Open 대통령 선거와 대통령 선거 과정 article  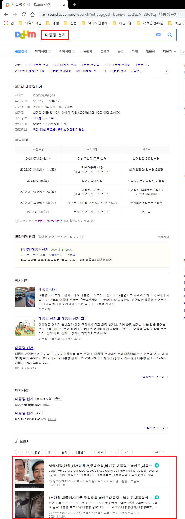(63, 318)
